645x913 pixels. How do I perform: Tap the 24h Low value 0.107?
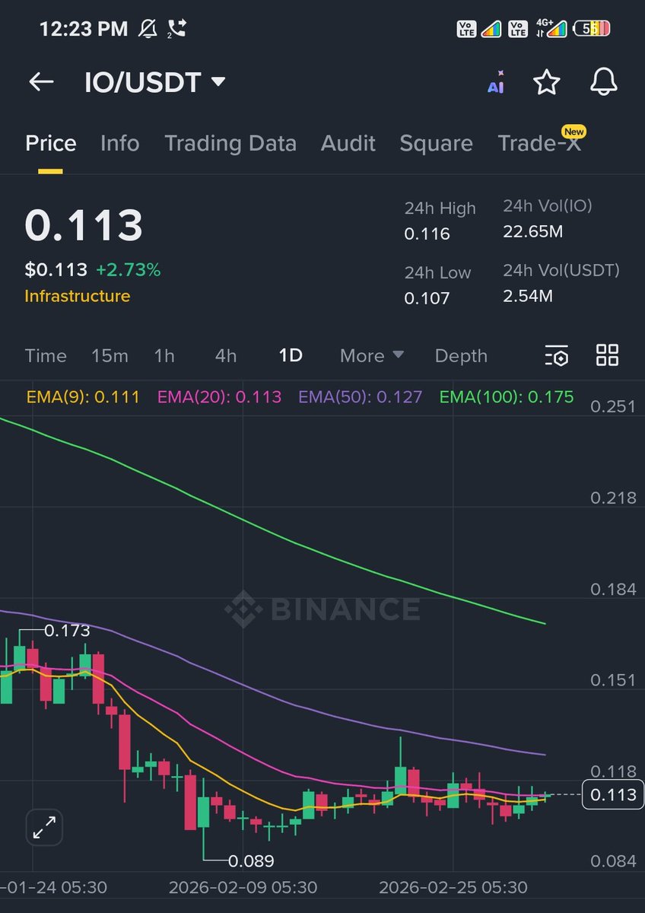tap(427, 297)
